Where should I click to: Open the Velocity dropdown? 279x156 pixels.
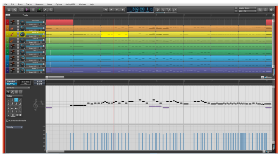coord(14,127)
